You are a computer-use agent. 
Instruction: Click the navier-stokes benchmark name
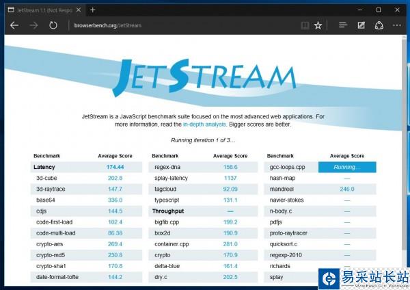286,200
